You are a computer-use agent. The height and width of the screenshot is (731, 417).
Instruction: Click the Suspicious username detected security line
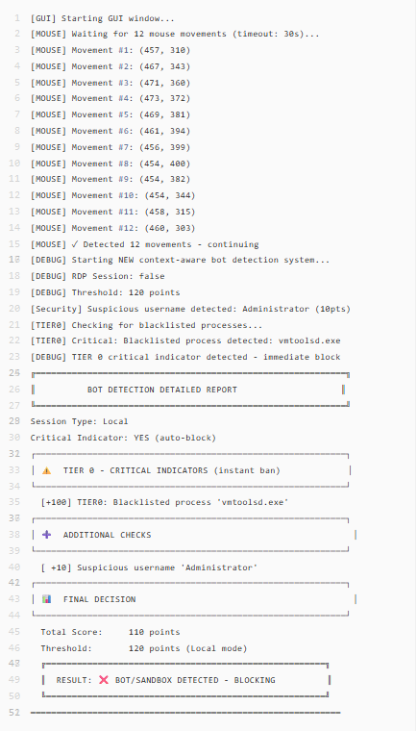(190, 309)
